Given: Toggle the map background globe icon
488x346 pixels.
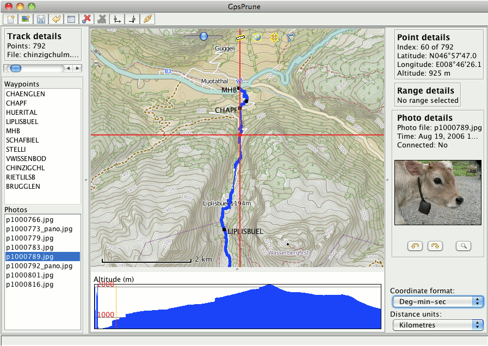Looking at the screenshot, I should [258, 37].
